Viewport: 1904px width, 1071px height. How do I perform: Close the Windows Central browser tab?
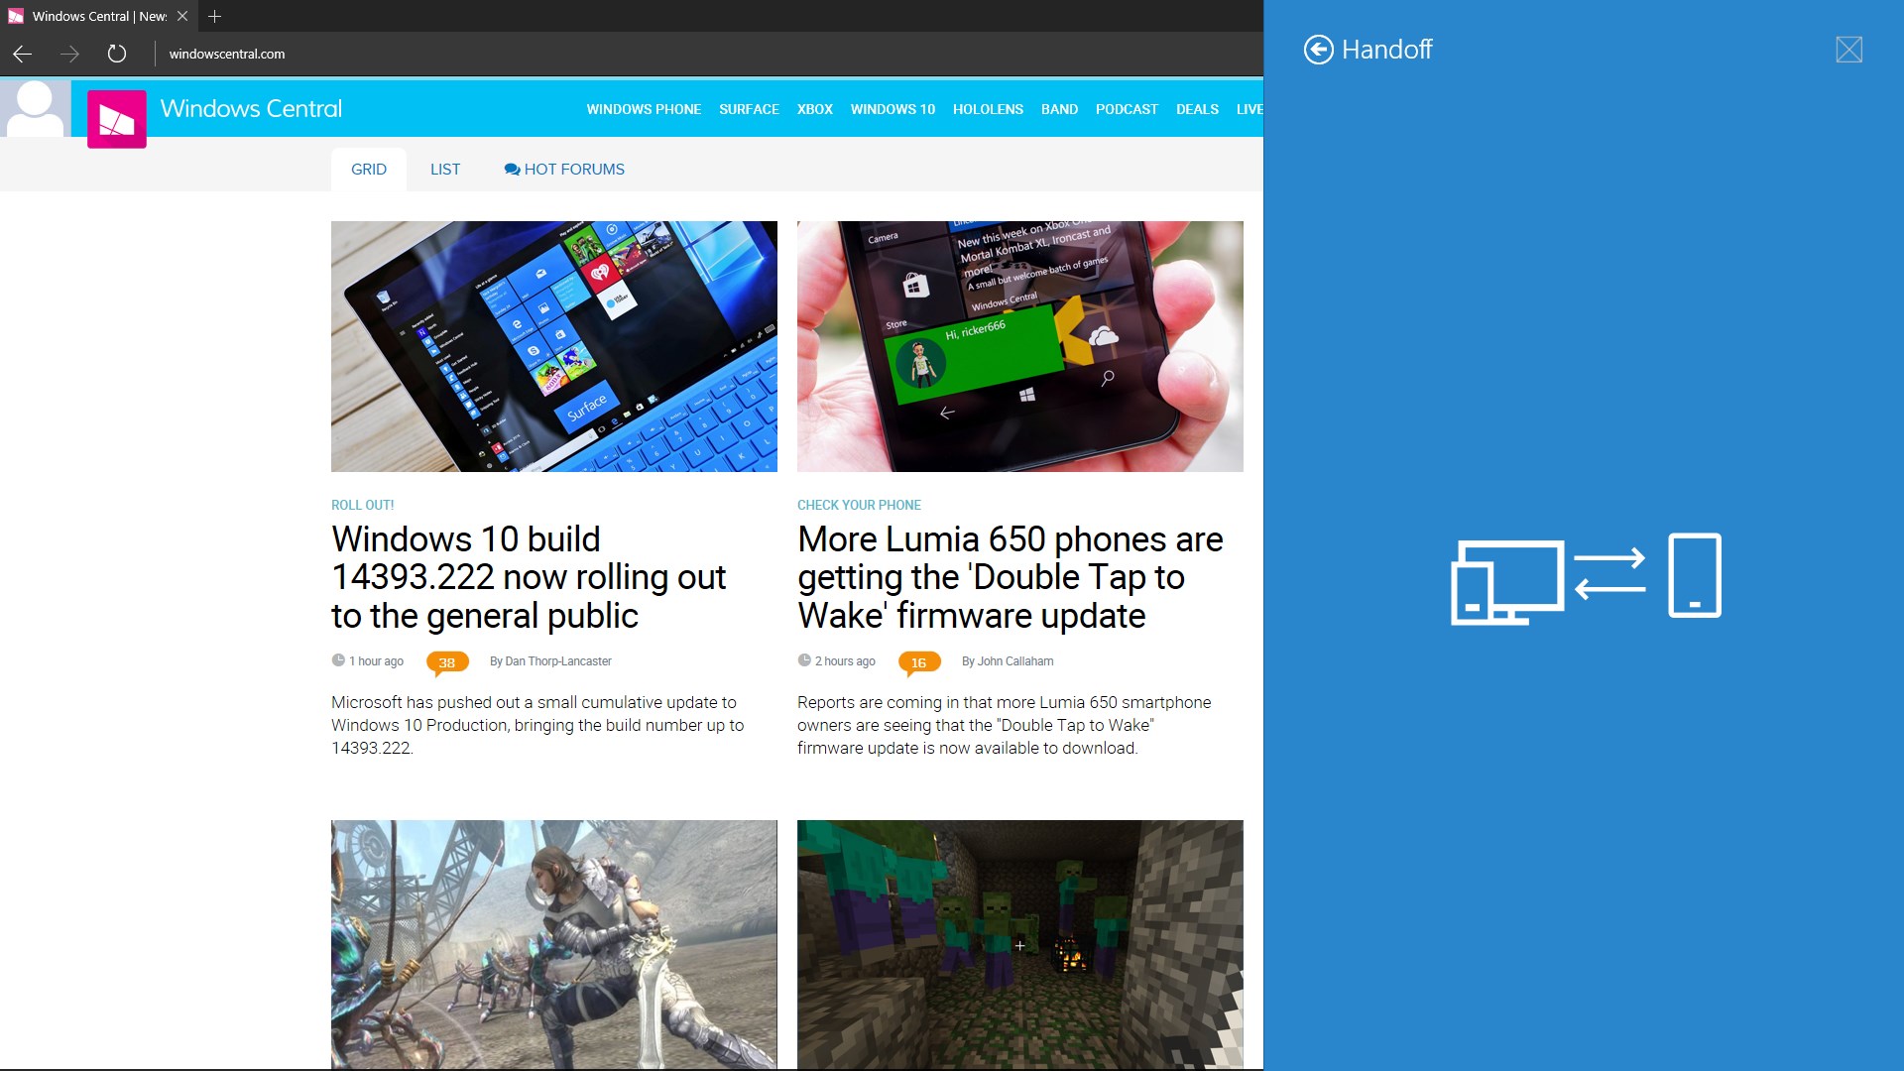pos(182,16)
